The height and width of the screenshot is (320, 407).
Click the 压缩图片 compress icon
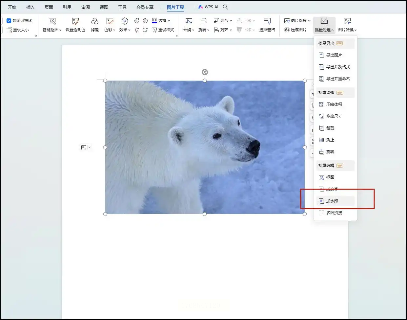pos(287,30)
